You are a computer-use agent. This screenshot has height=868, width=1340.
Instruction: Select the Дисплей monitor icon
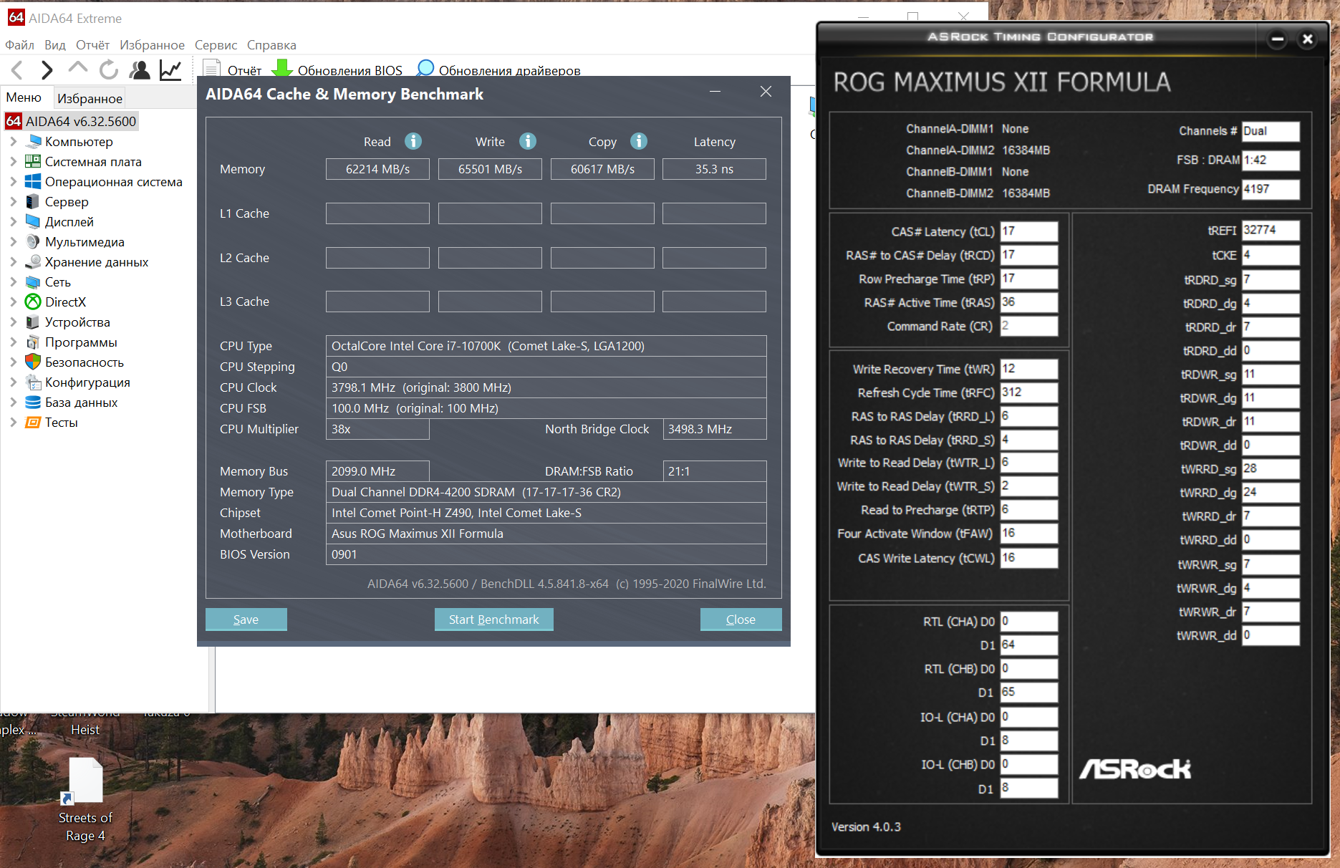pos(33,222)
